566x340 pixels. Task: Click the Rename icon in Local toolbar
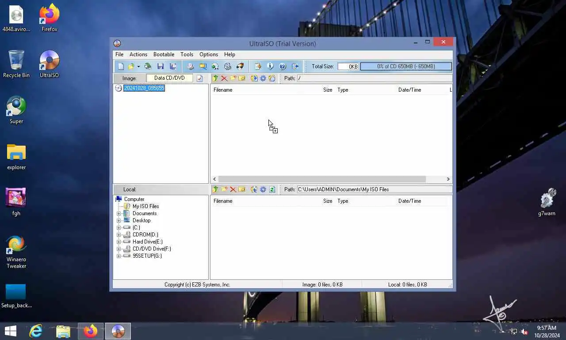tap(242, 189)
